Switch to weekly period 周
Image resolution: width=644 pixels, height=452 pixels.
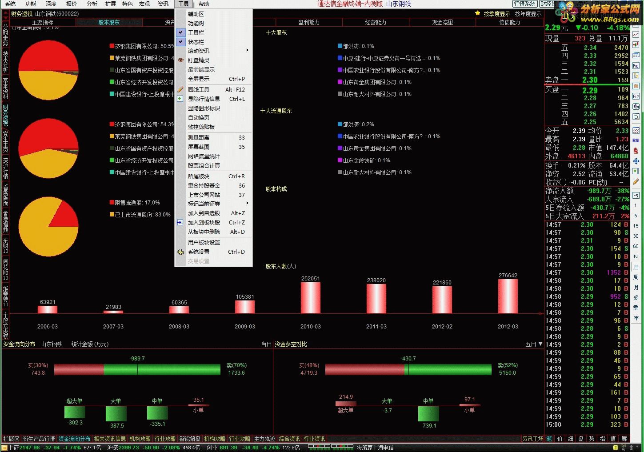click(x=636, y=277)
